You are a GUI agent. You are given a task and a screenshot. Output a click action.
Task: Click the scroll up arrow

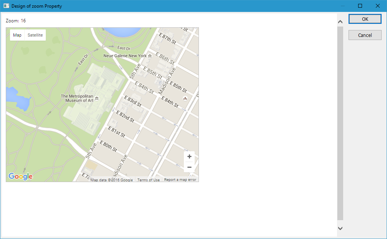[340, 22]
